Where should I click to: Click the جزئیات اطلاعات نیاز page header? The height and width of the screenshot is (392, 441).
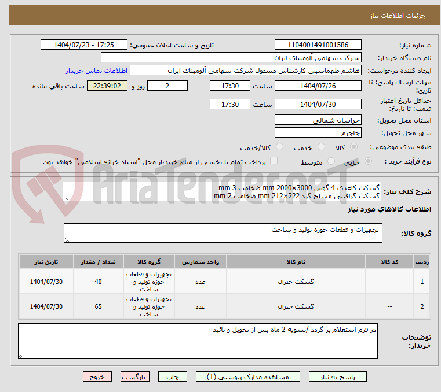[x=398, y=16]
